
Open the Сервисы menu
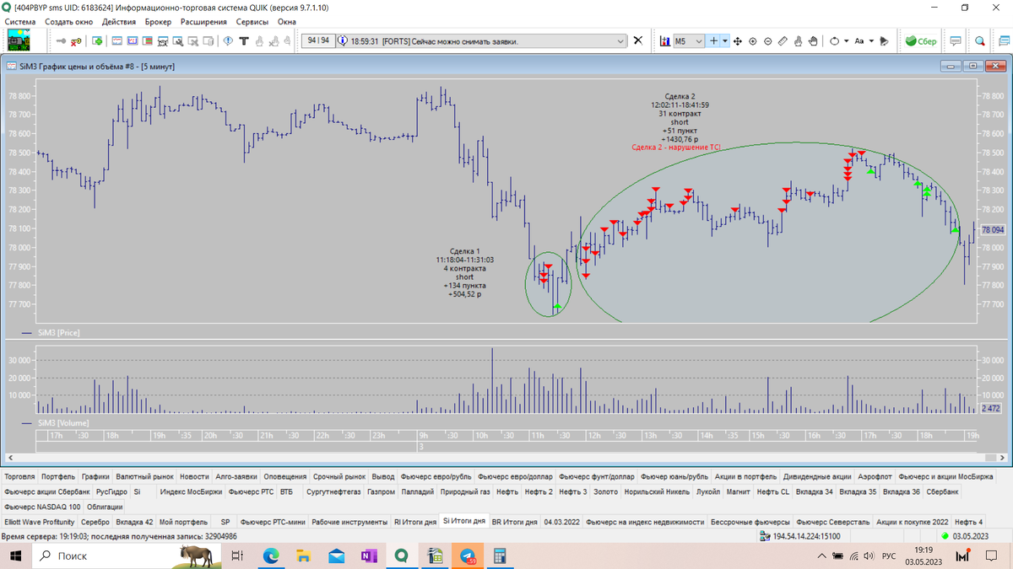coord(252,21)
